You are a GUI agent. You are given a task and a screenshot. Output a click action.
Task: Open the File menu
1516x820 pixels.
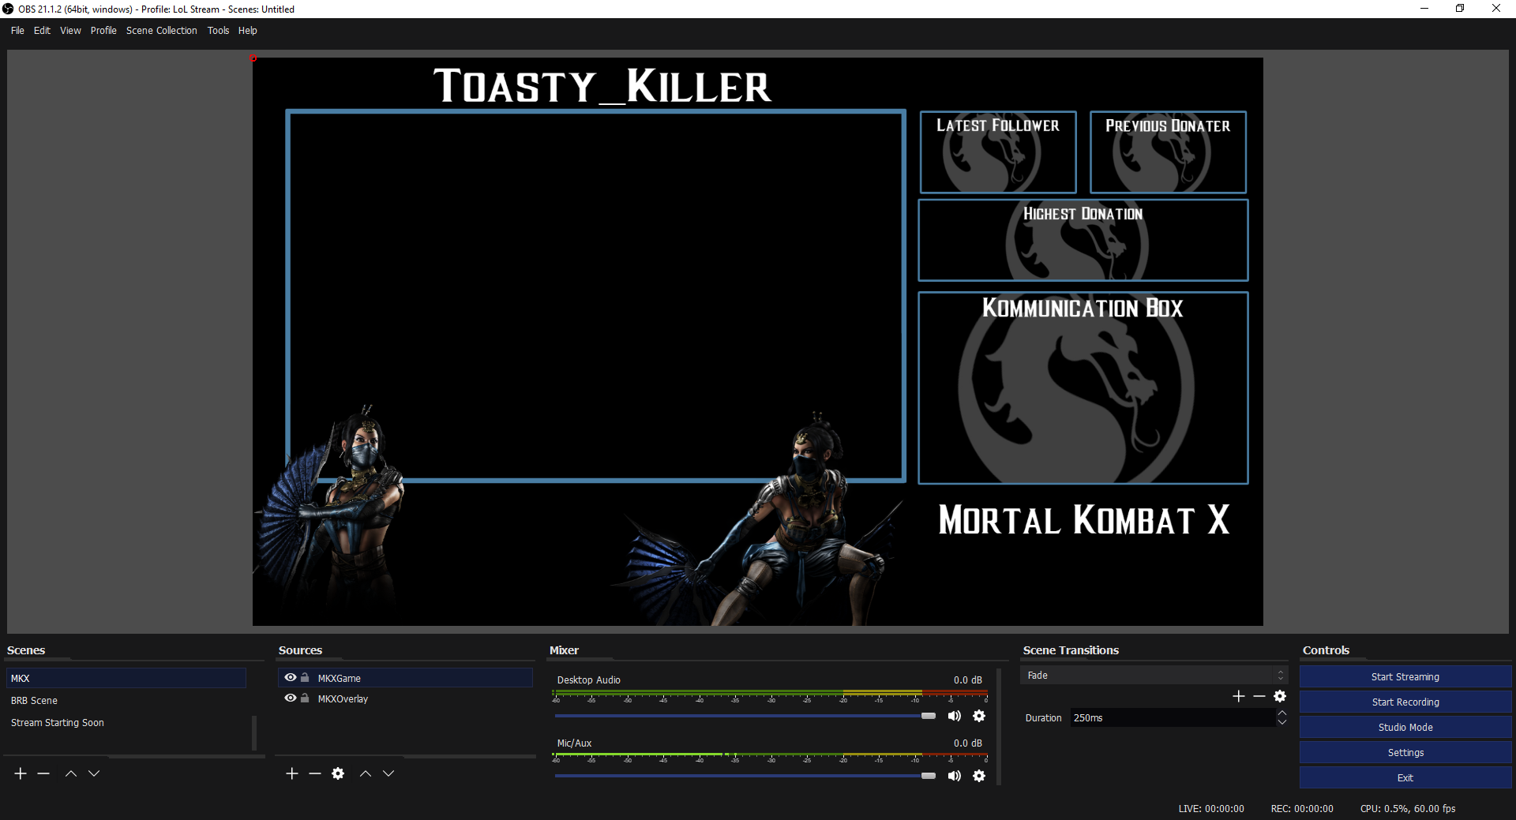(17, 31)
